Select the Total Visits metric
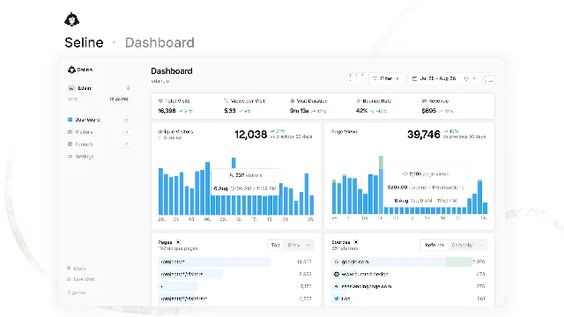 (175, 106)
